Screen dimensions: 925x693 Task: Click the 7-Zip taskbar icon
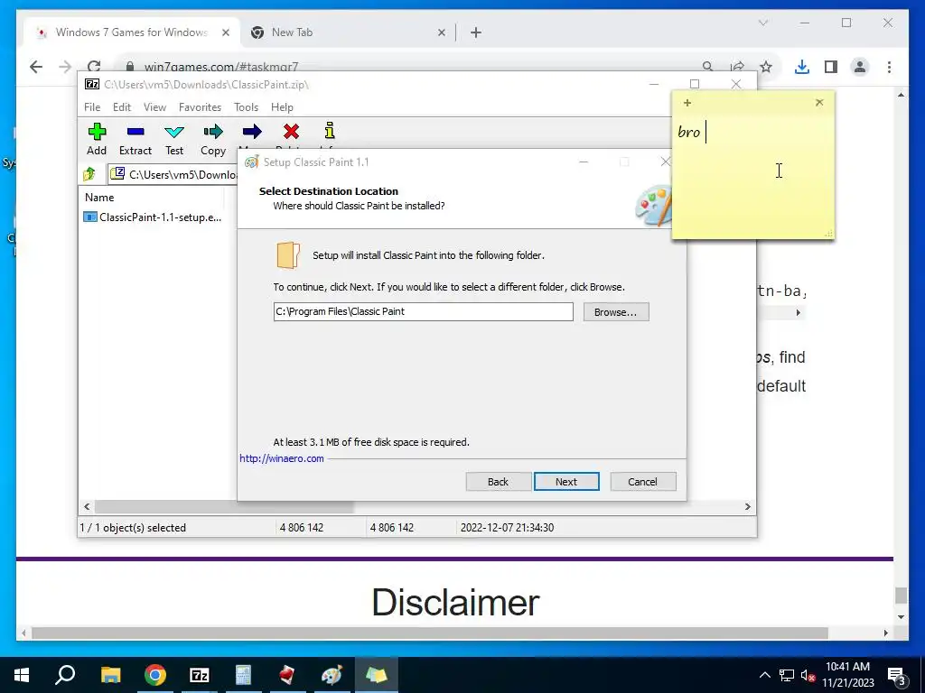coord(200,675)
